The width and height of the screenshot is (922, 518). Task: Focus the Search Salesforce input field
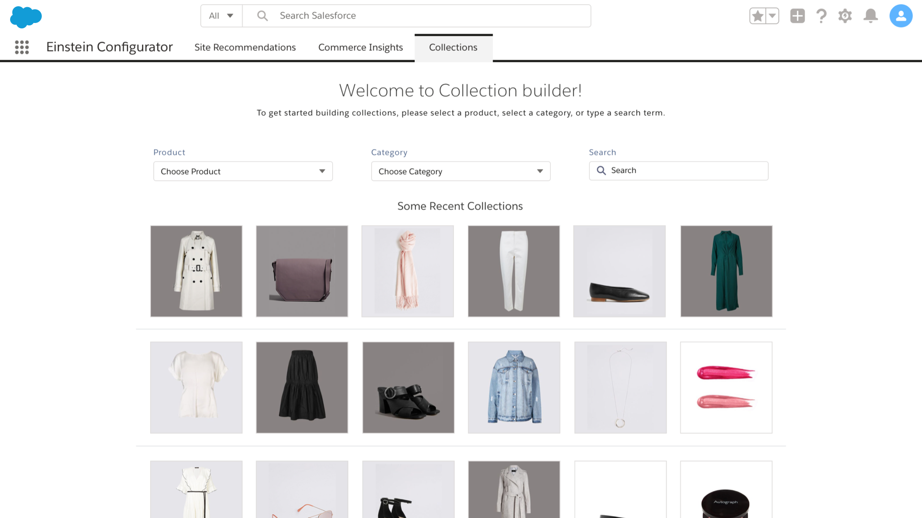417,16
